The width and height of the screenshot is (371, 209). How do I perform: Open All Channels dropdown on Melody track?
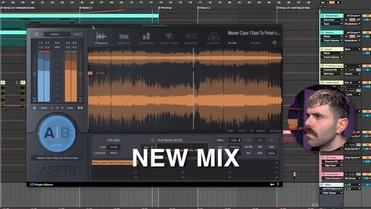[x=352, y=33]
